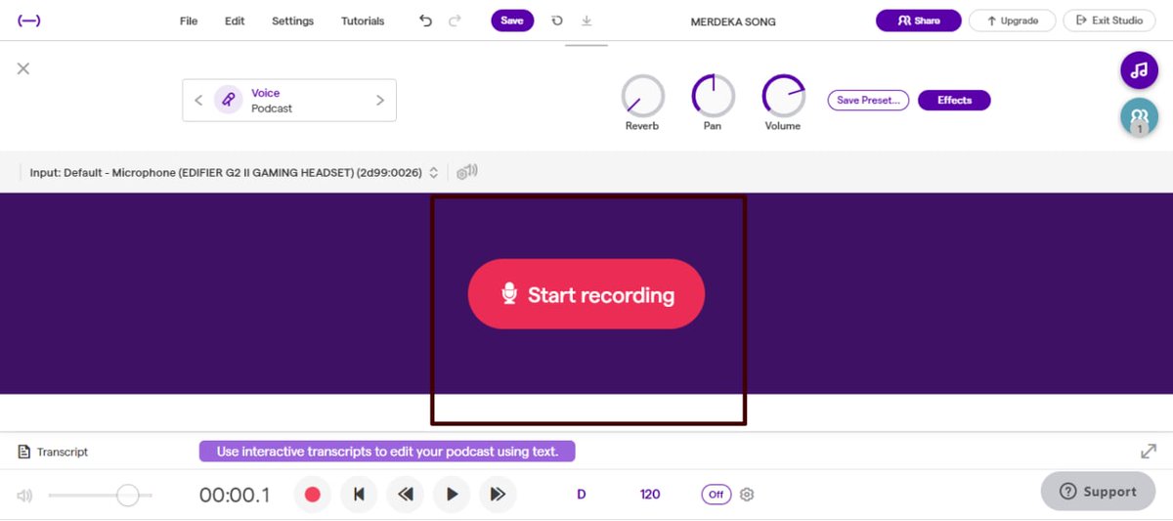Skip back to the start
Viewport: 1173px width, 521px height.
[359, 495]
